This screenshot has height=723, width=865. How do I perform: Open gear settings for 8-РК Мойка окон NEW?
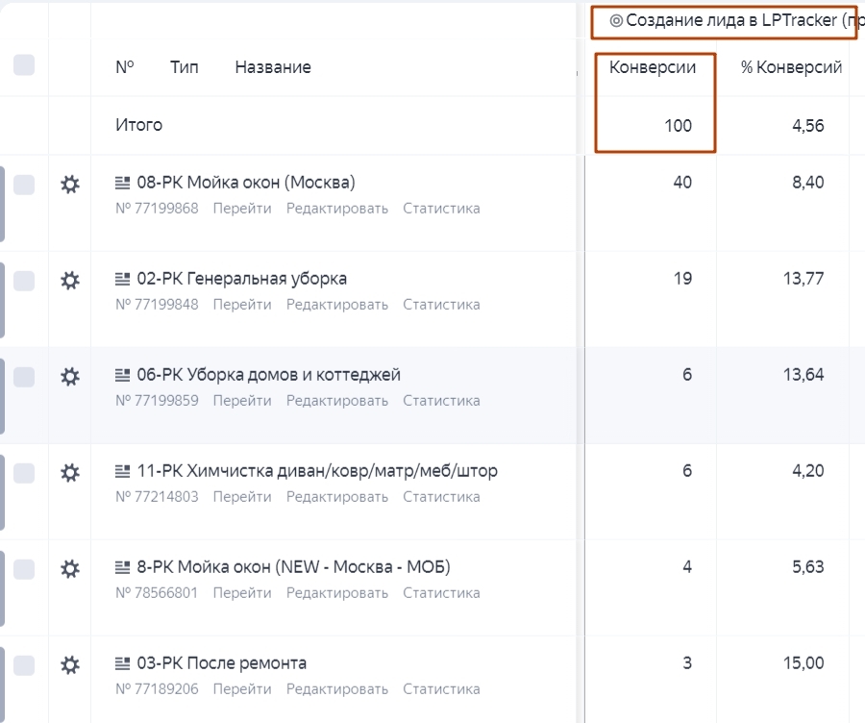pos(70,569)
